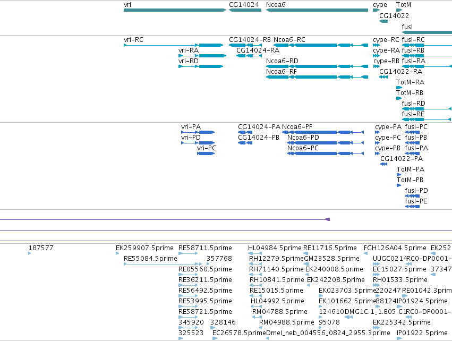Select transcript cype-RC

pos(376,45)
